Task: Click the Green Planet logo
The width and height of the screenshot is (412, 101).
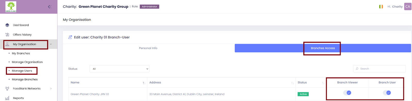Action: click(x=11, y=7)
